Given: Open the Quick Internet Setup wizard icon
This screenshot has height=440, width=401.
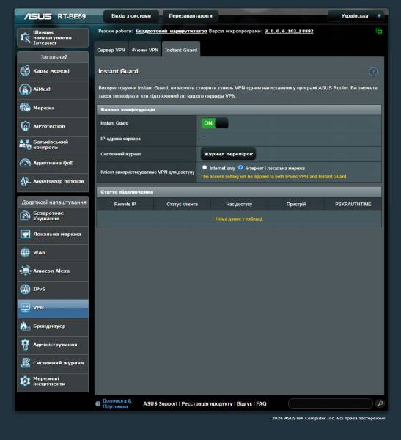Looking at the screenshot, I should point(25,37).
